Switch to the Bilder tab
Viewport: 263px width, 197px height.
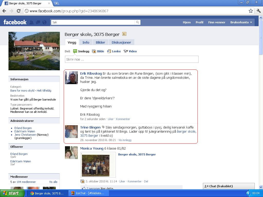100,42
